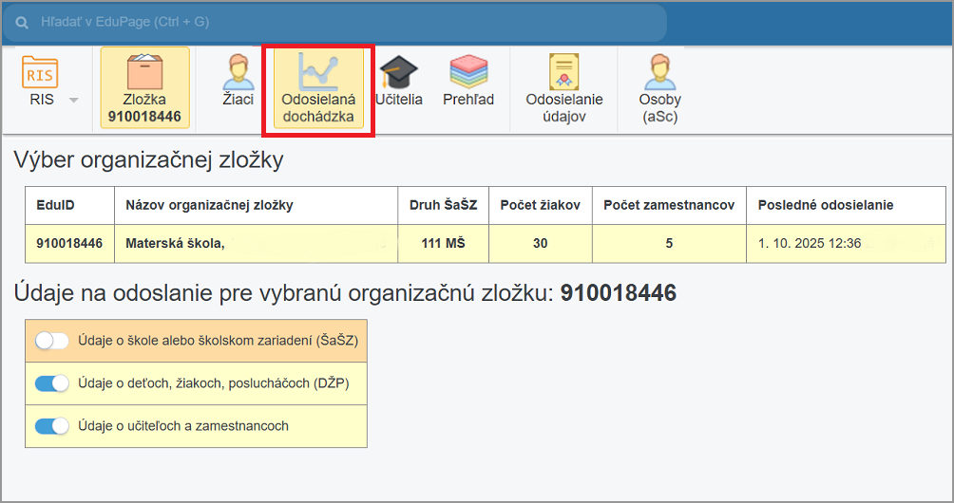
Task: Expand the RIS dropdown arrow
Action: point(73,100)
